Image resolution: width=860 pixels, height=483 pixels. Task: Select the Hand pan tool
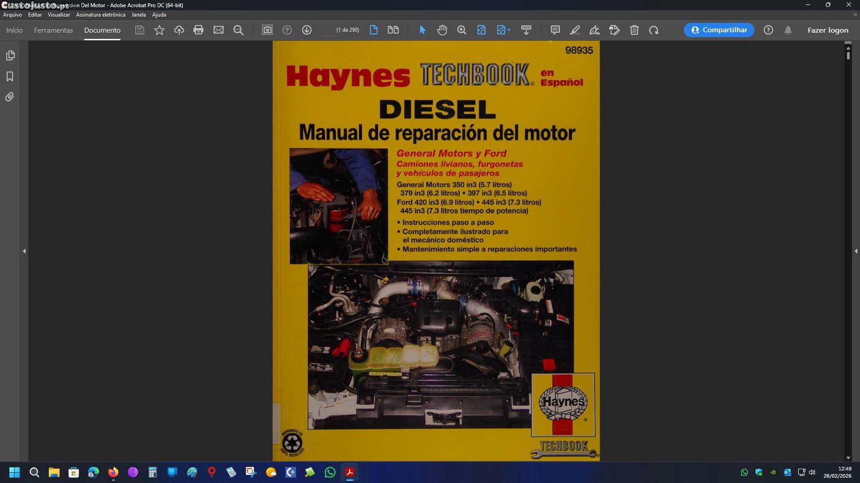point(442,30)
